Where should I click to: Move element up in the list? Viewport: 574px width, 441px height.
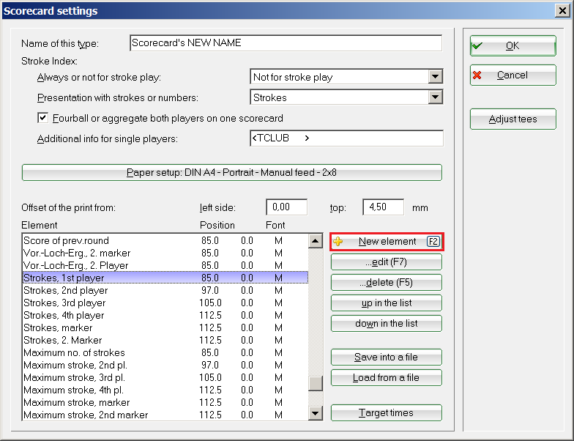[387, 303]
